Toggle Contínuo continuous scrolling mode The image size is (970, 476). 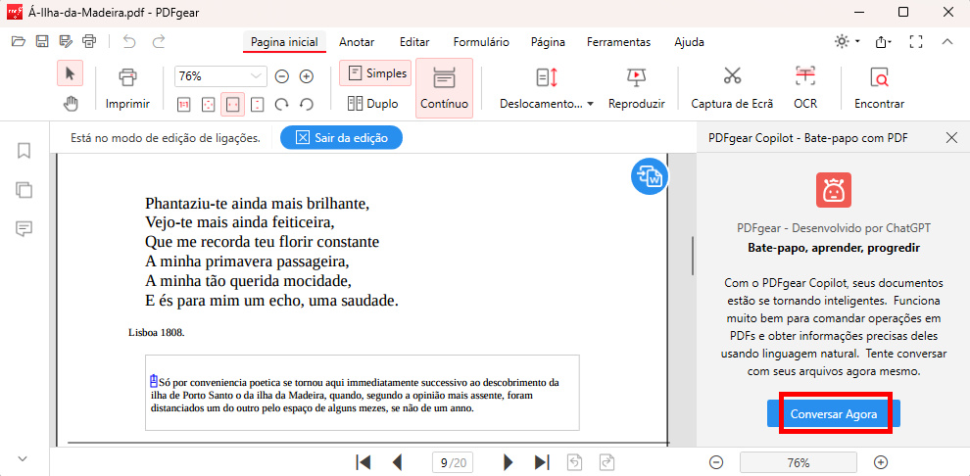pyautogui.click(x=444, y=88)
